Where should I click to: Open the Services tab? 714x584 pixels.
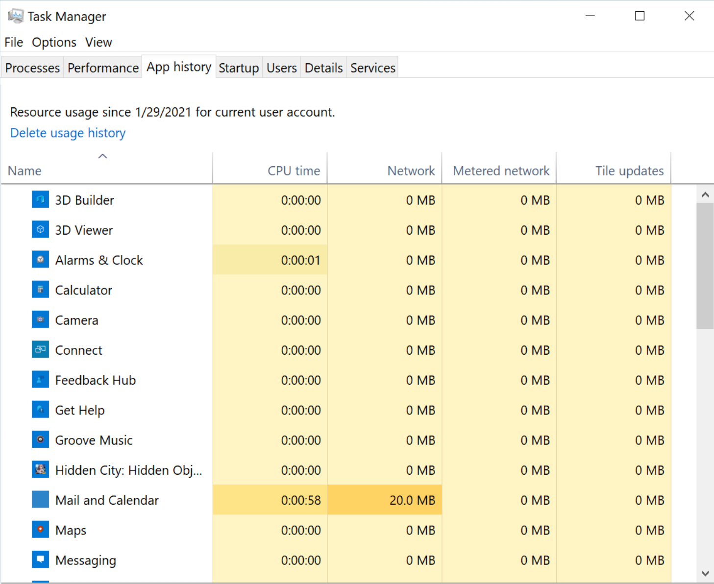point(373,68)
